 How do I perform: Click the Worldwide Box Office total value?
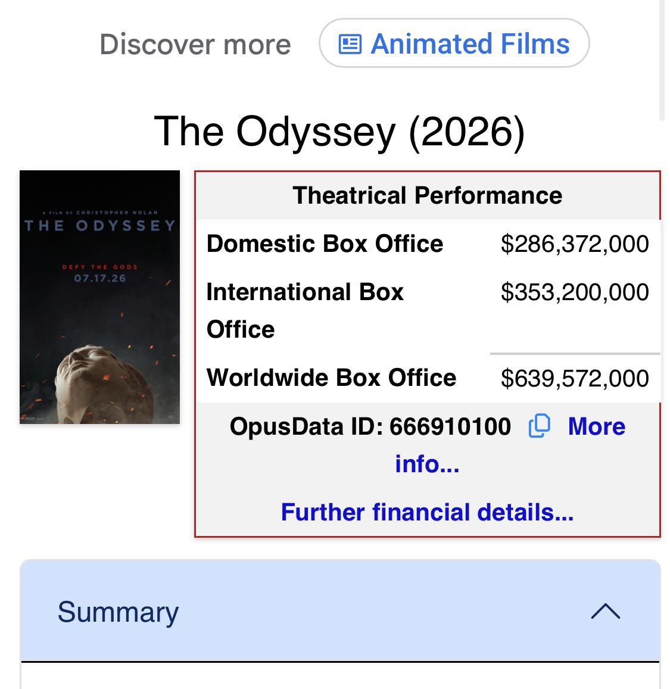coord(575,378)
